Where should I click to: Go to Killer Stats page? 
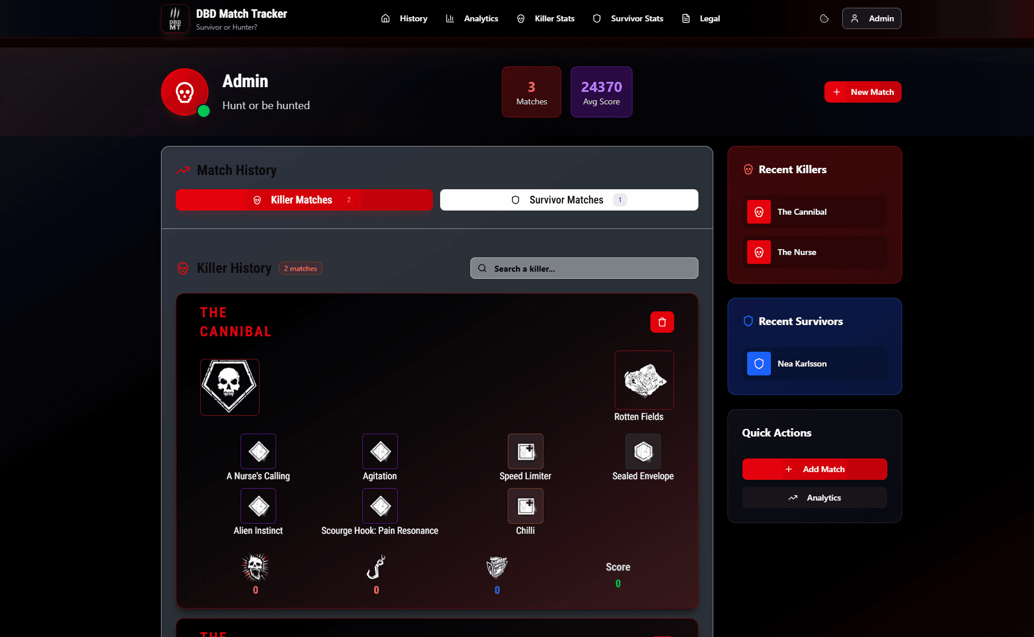click(x=546, y=18)
